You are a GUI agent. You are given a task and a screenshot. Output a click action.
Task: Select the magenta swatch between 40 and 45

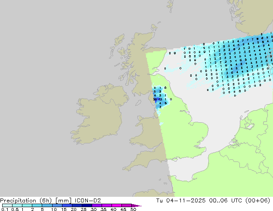[117, 205]
